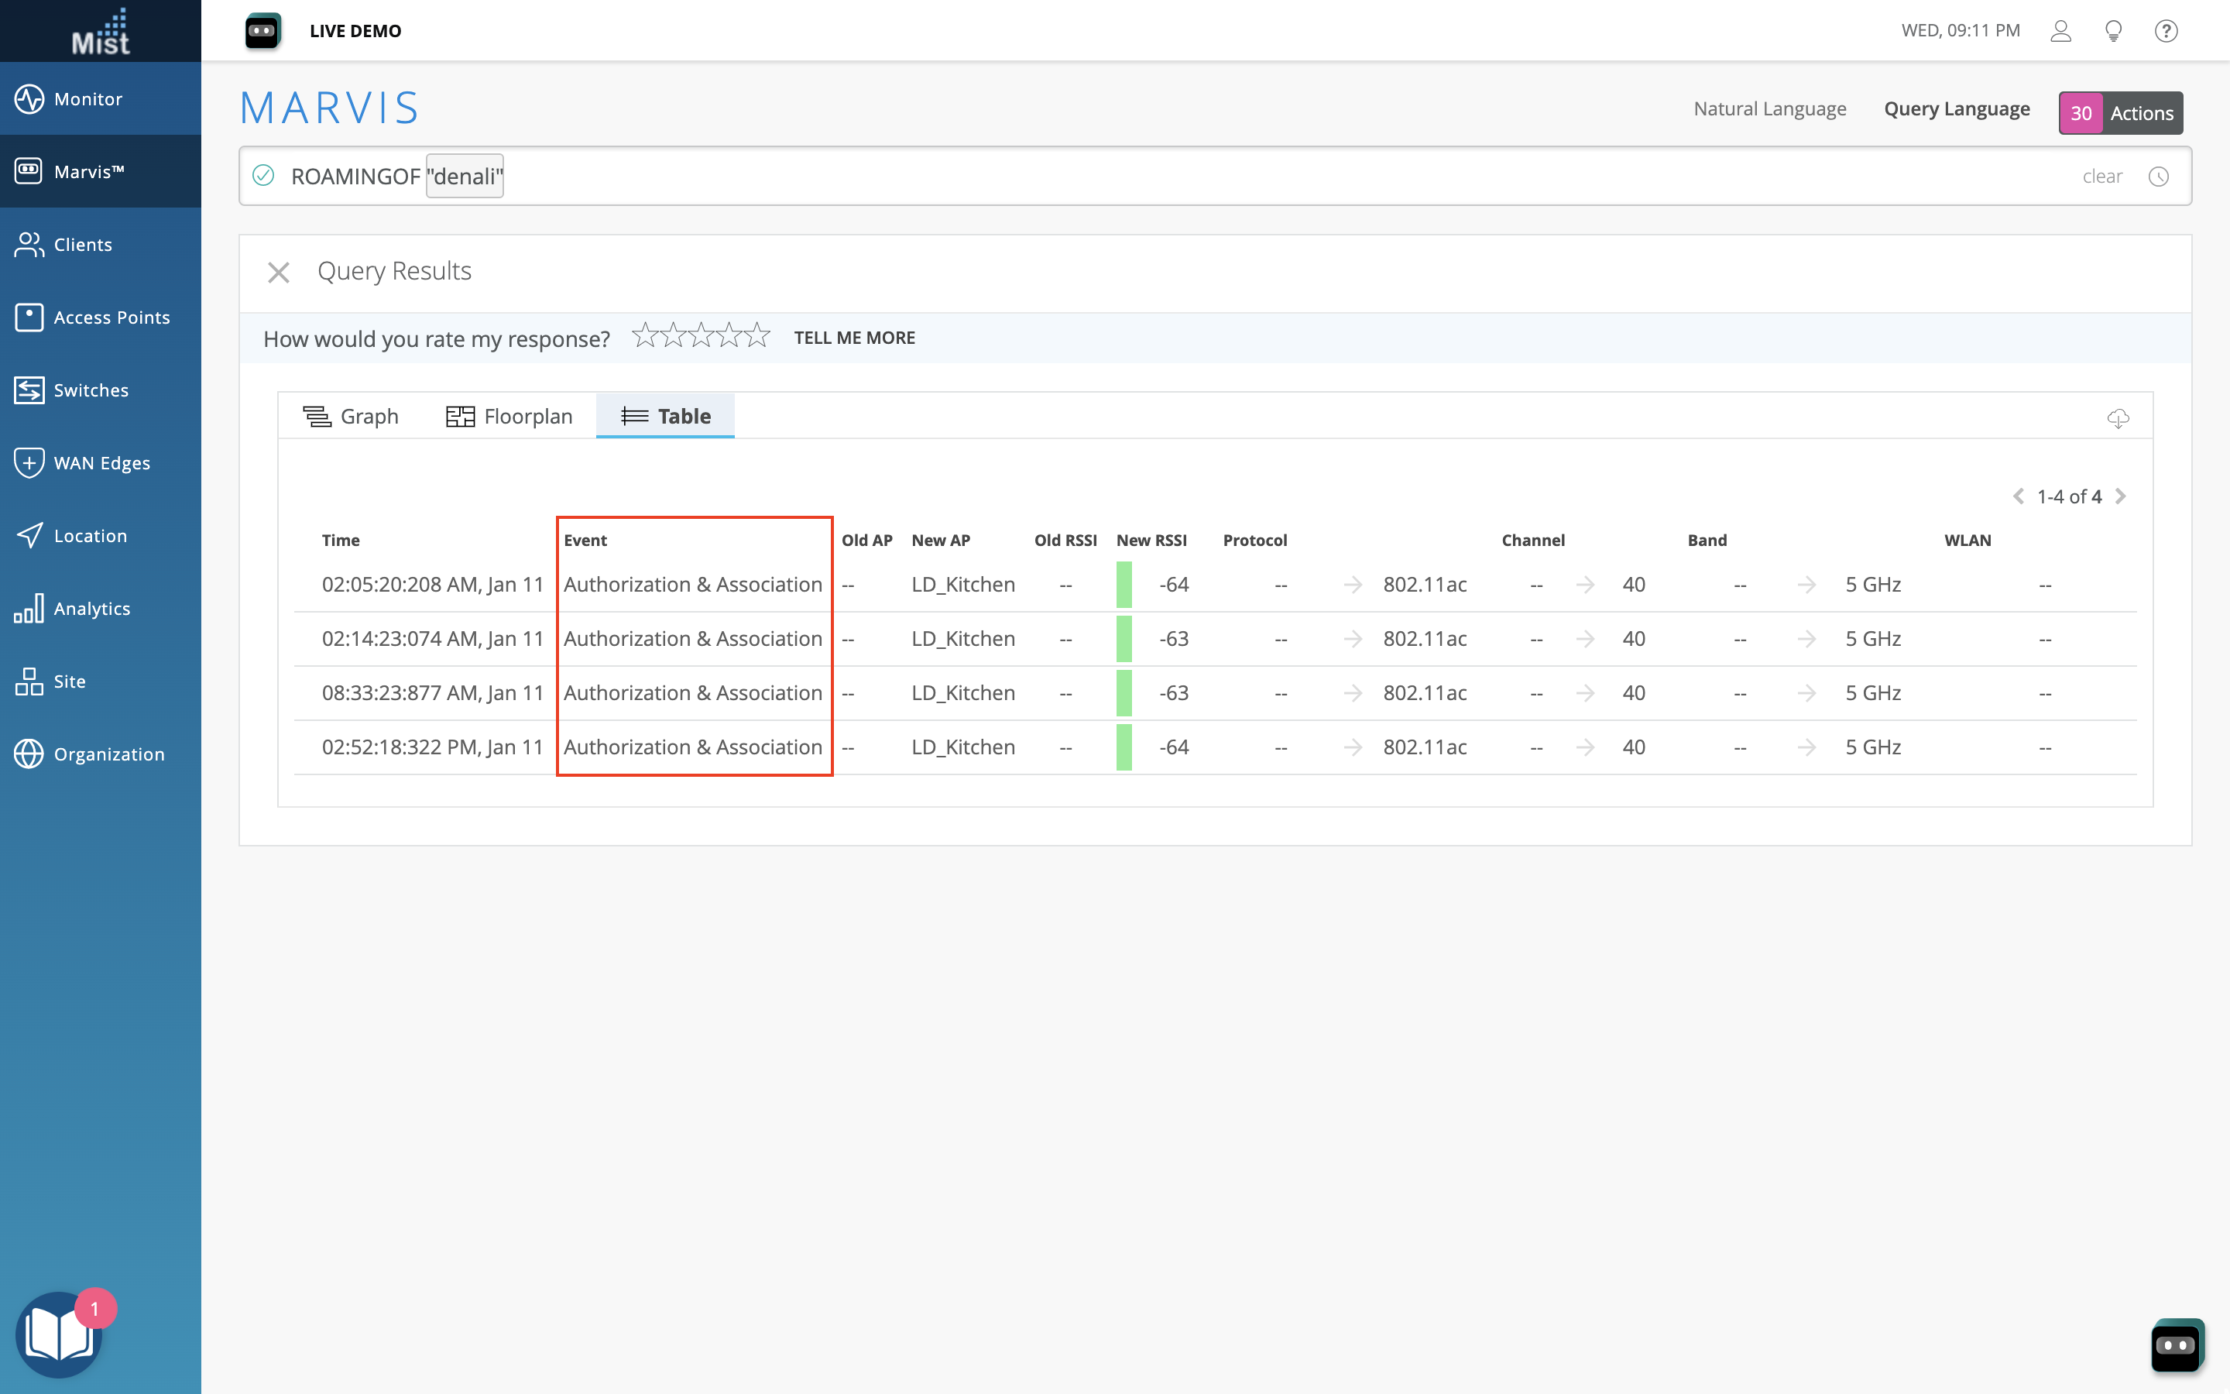
Task: Click the Clients sidebar icon
Action: coord(29,244)
